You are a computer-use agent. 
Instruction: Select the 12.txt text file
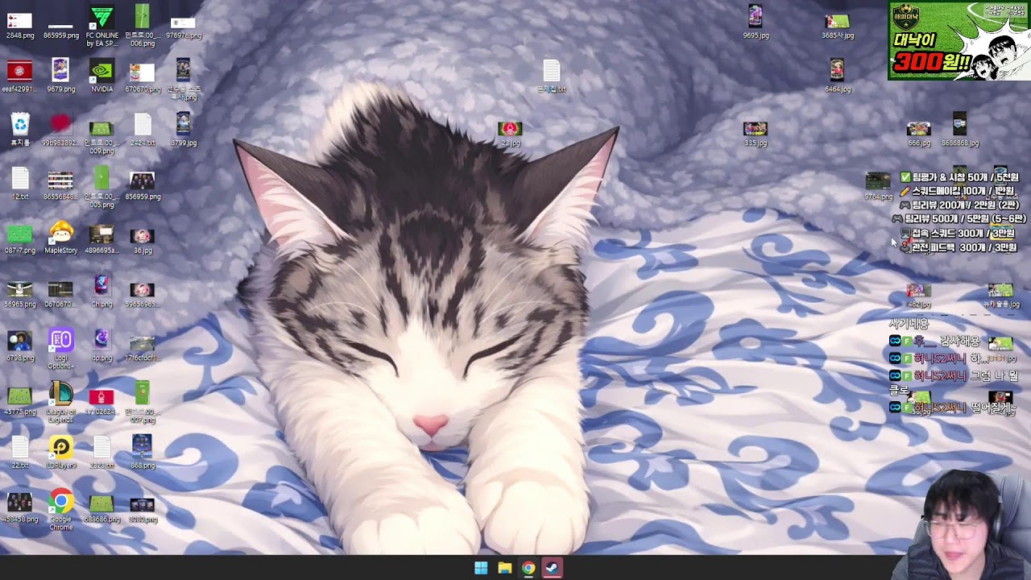[x=20, y=180]
